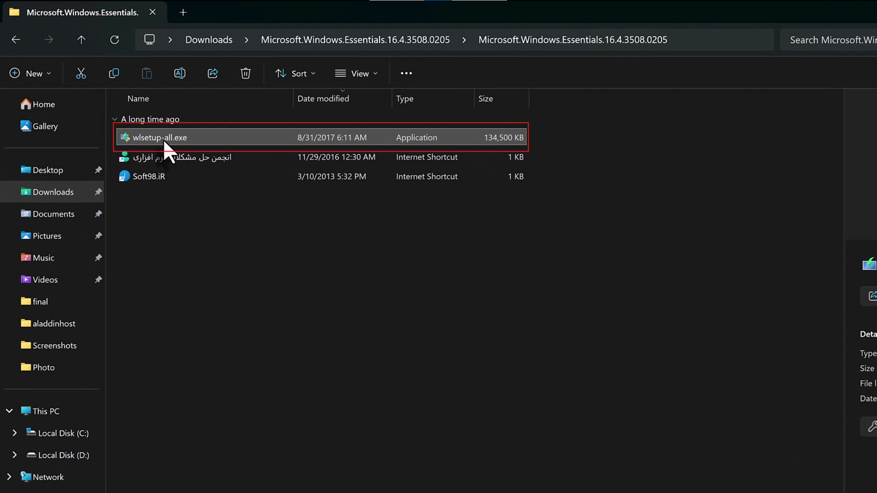877x493 pixels.
Task: Open the See more ellipsis menu
Action: 406,73
